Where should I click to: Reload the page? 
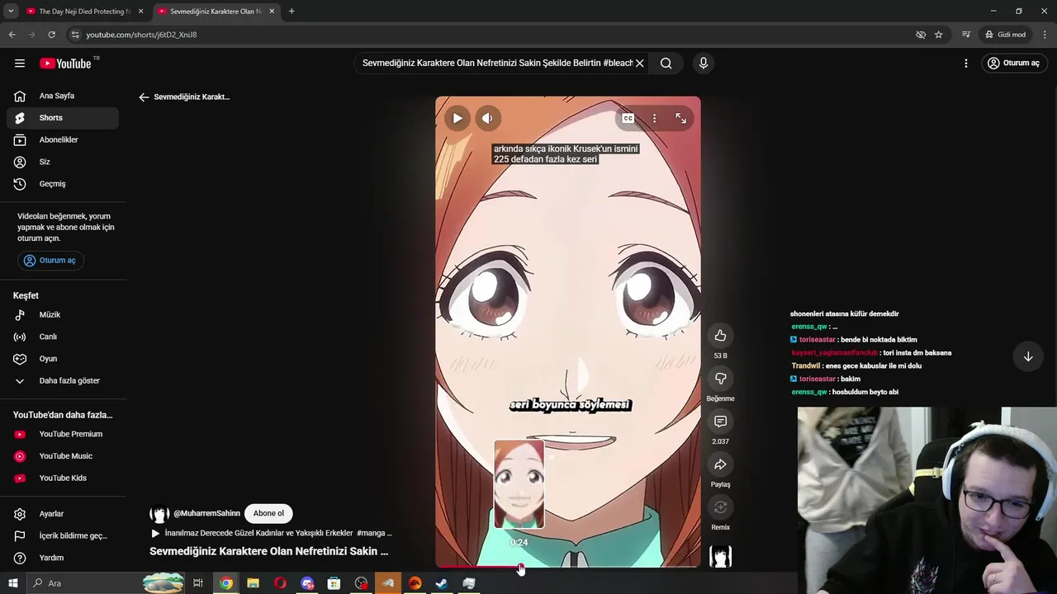pyautogui.click(x=51, y=35)
